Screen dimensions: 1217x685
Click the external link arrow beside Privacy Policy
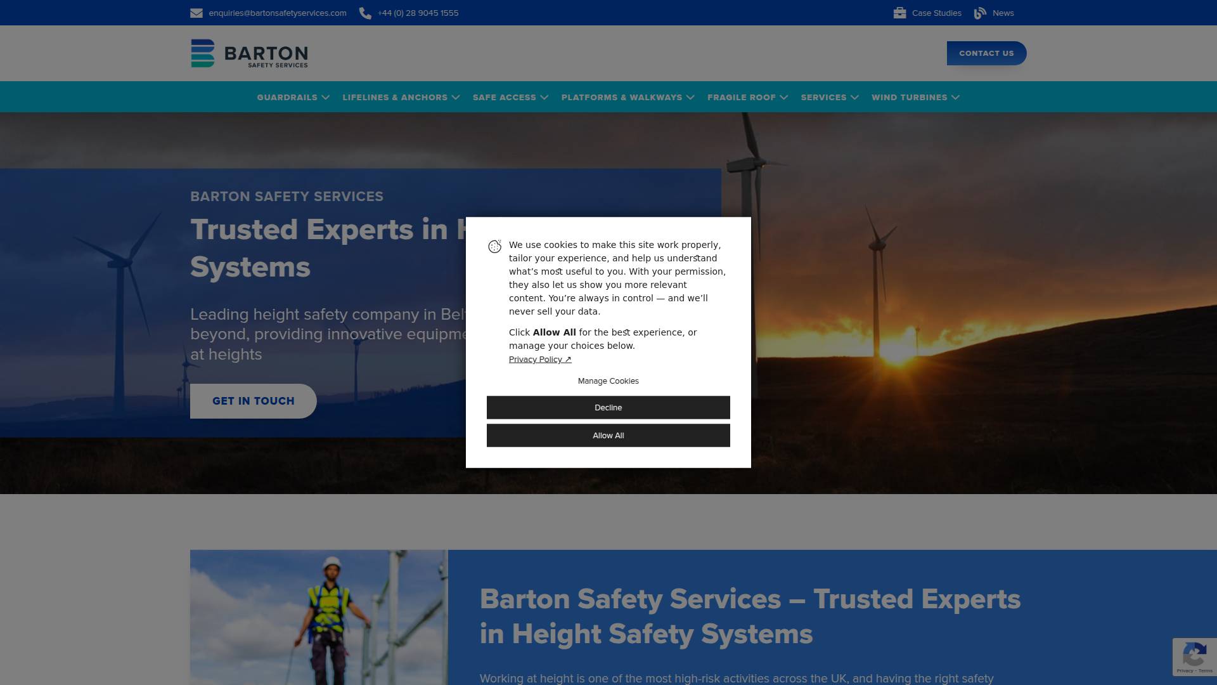(567, 359)
